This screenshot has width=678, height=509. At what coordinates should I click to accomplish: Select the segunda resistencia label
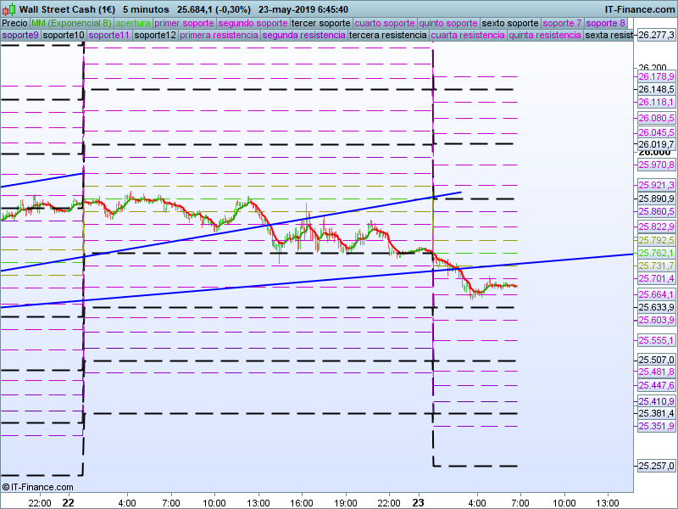coord(304,35)
